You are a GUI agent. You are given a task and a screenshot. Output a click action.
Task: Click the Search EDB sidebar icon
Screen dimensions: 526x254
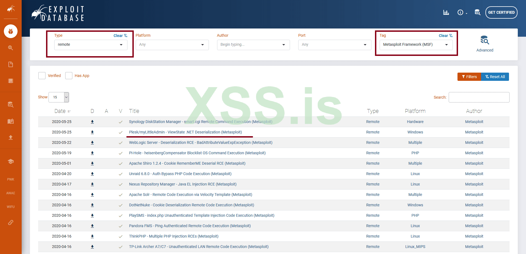11,104
